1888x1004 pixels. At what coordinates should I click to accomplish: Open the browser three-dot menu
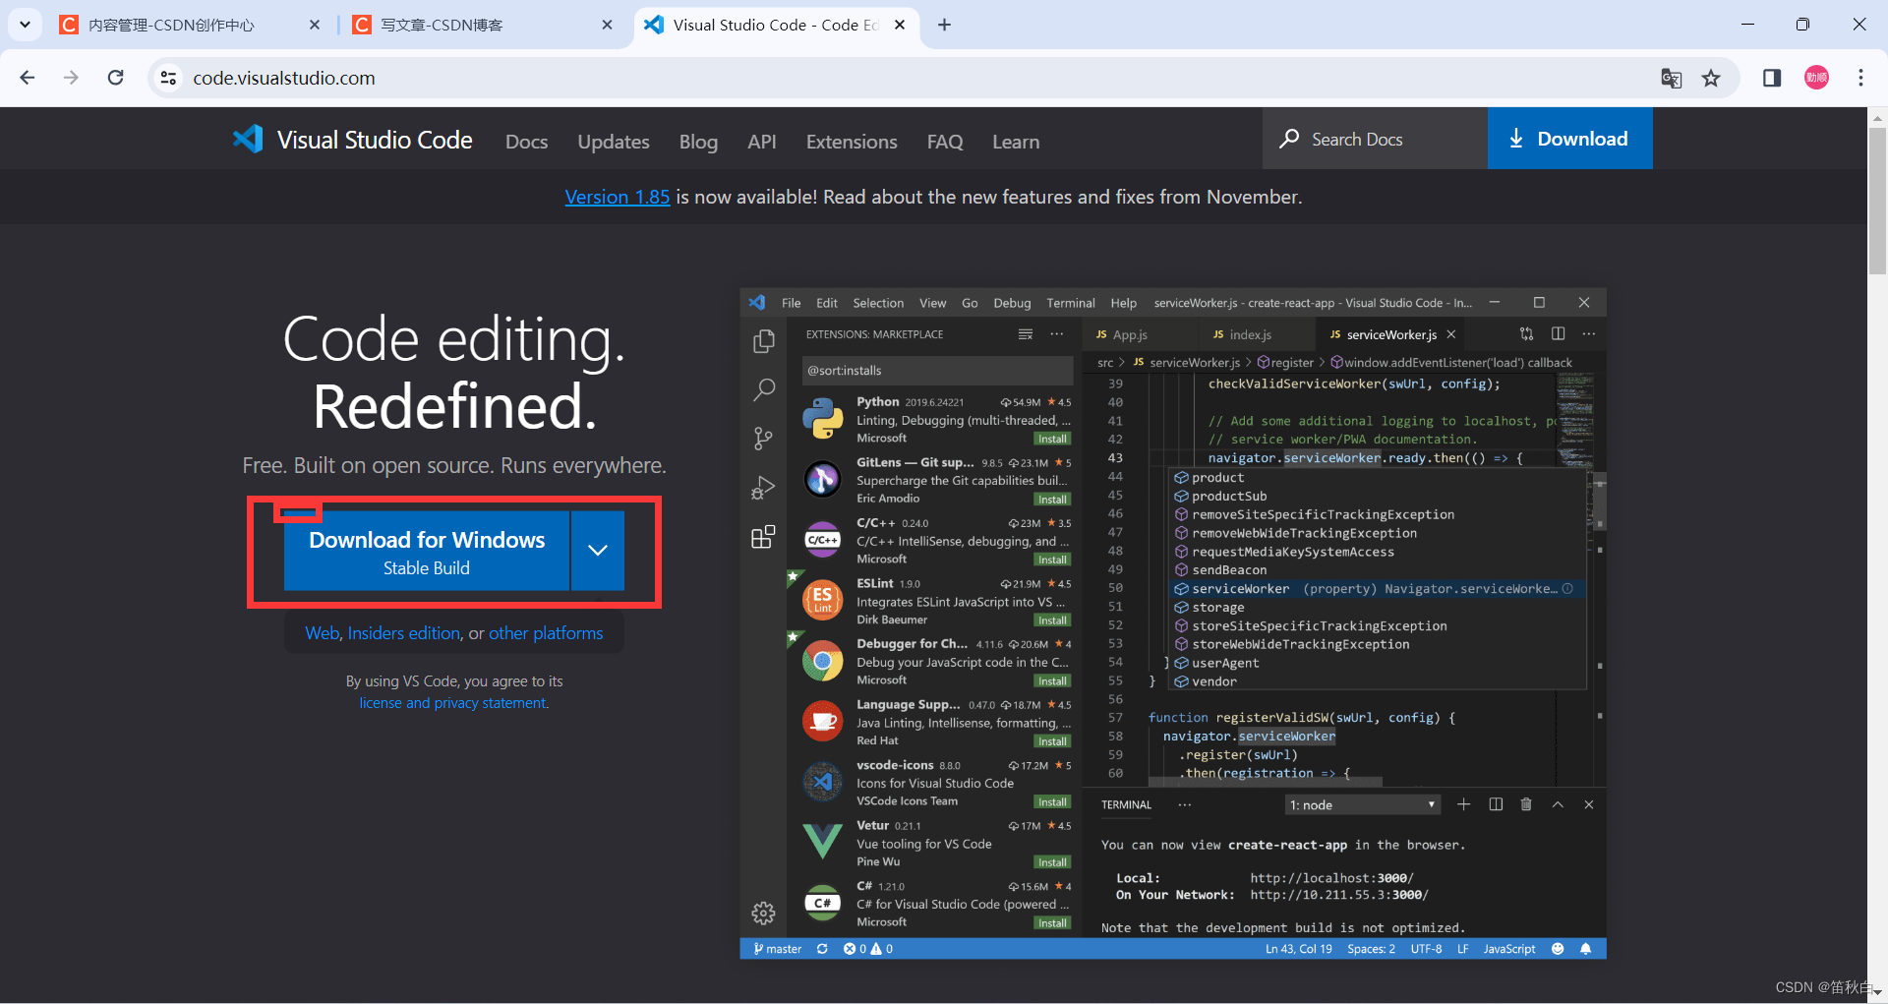[x=1860, y=78]
